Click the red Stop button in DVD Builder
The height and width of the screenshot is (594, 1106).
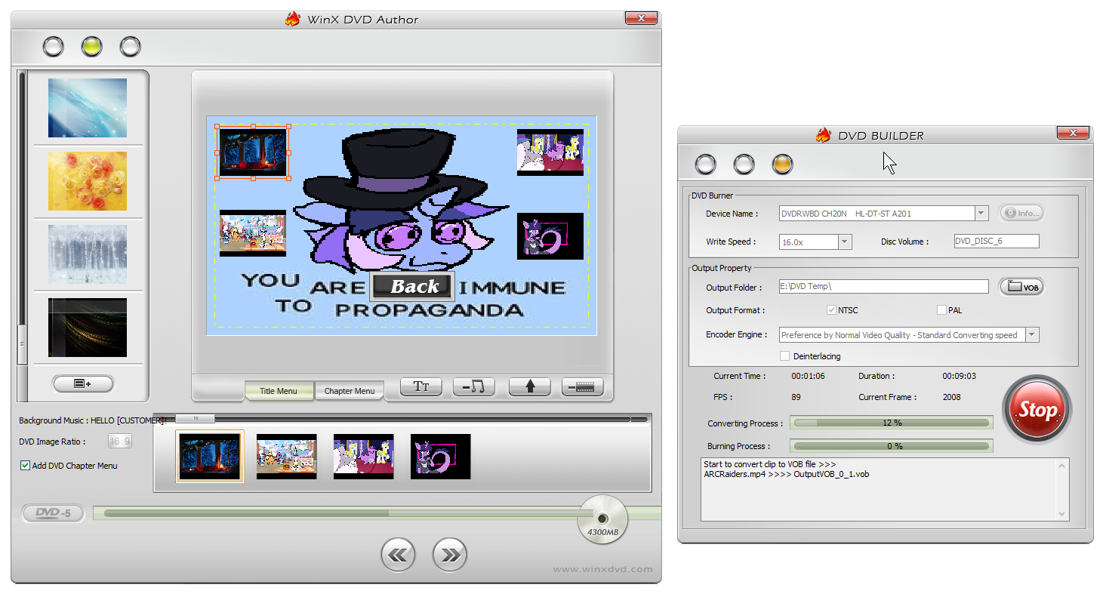(x=1037, y=410)
